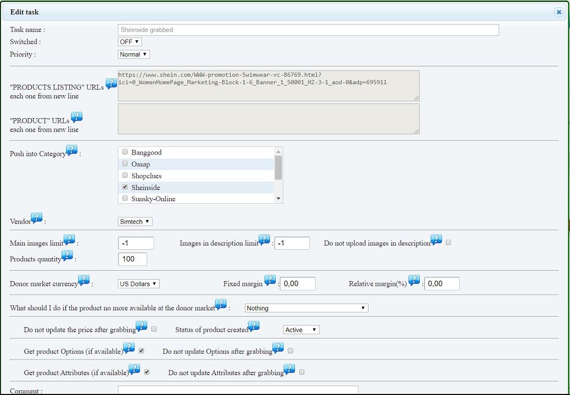
Task: Click the Shopclues label in category list
Action: point(147,176)
